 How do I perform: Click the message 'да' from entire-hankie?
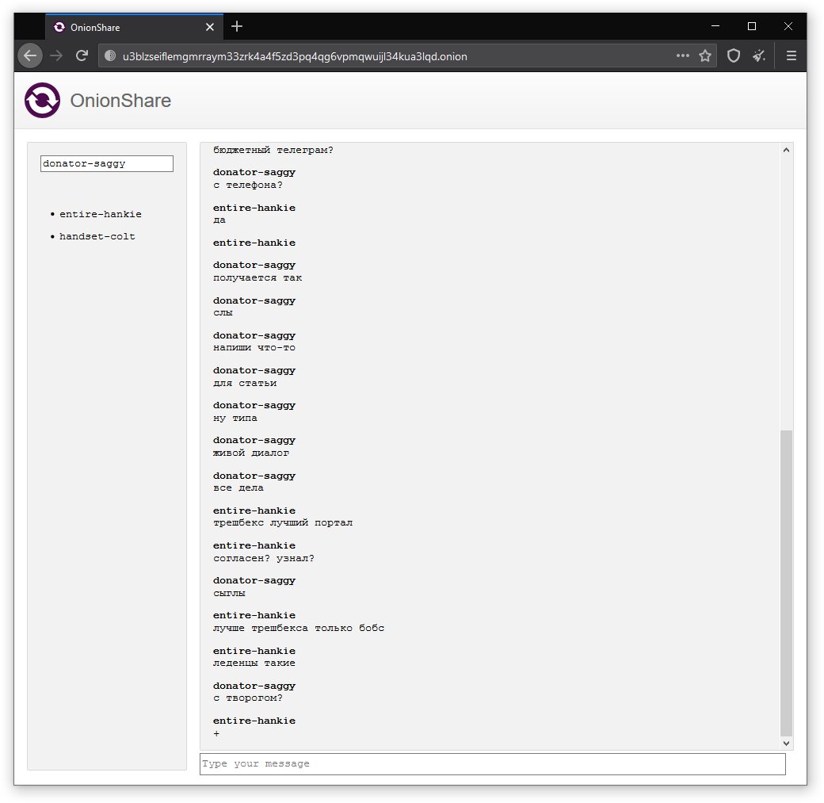pos(219,220)
